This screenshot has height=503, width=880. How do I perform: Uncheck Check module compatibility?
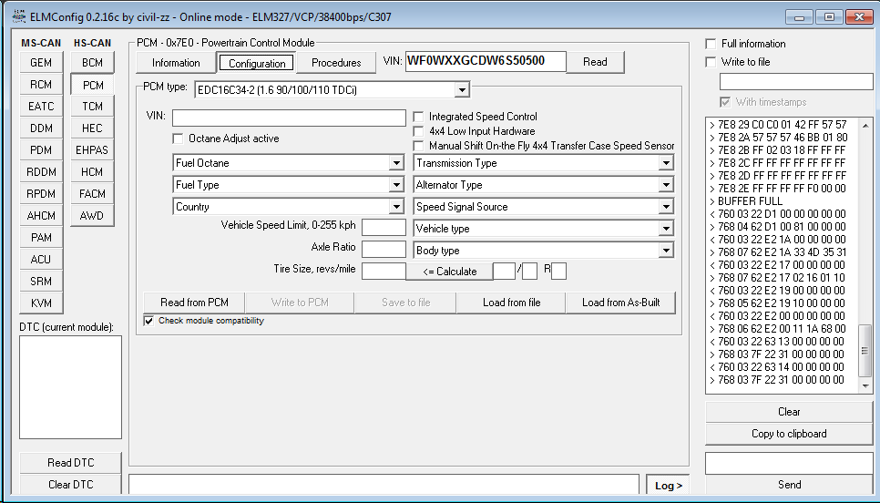pyautogui.click(x=149, y=321)
